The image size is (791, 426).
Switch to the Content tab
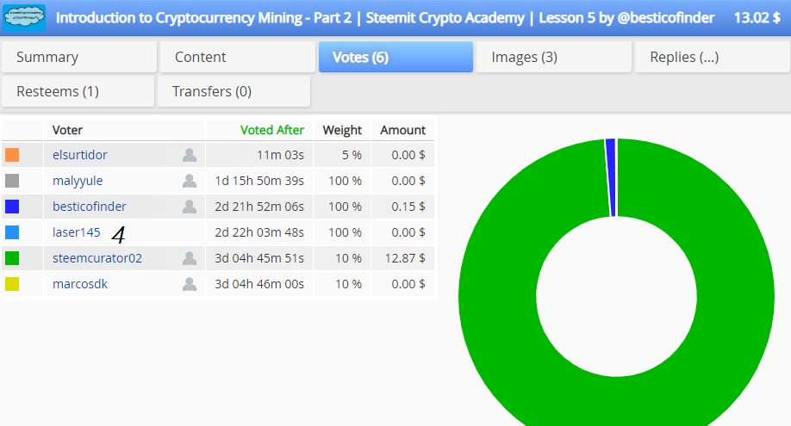tap(238, 57)
